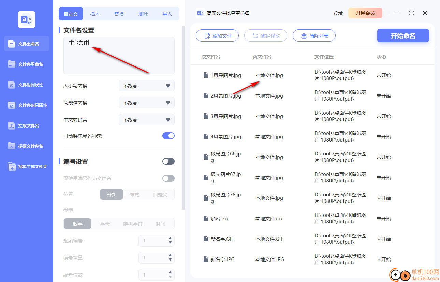Viewport: 440px width, 282px height.
Task: Select 数字 numbering type
Action: pos(77,224)
